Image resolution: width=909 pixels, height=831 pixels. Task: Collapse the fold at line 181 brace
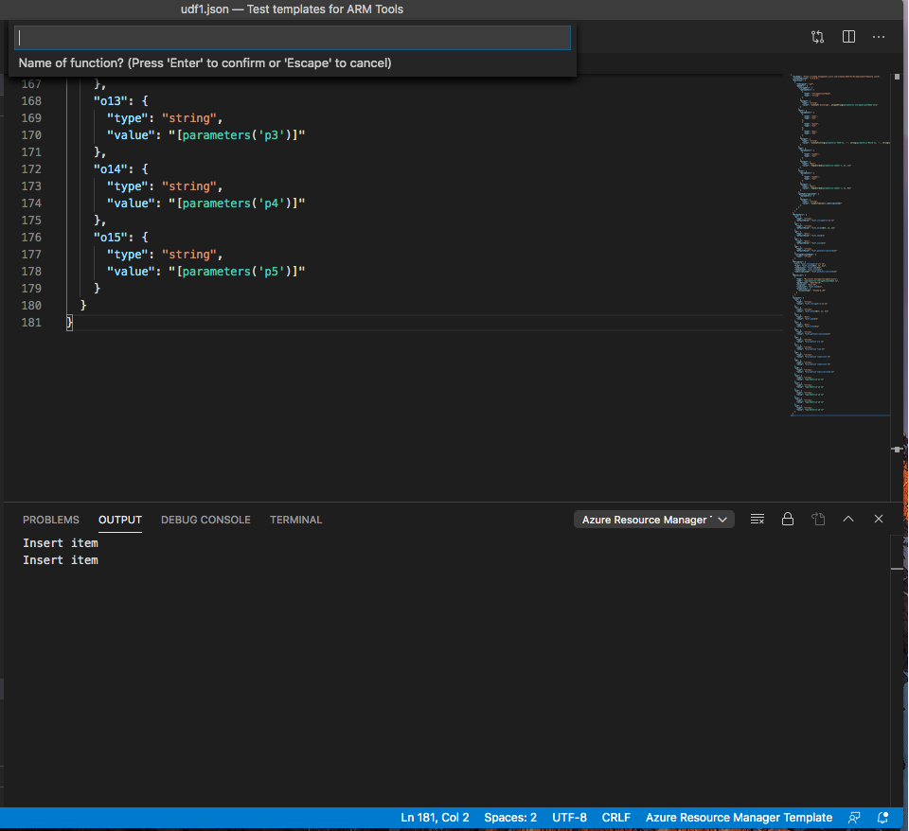click(69, 322)
